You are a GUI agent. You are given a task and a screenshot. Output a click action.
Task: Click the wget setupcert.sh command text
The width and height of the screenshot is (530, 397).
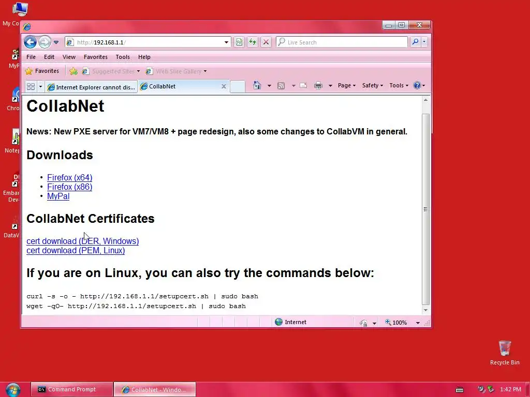tap(136, 306)
